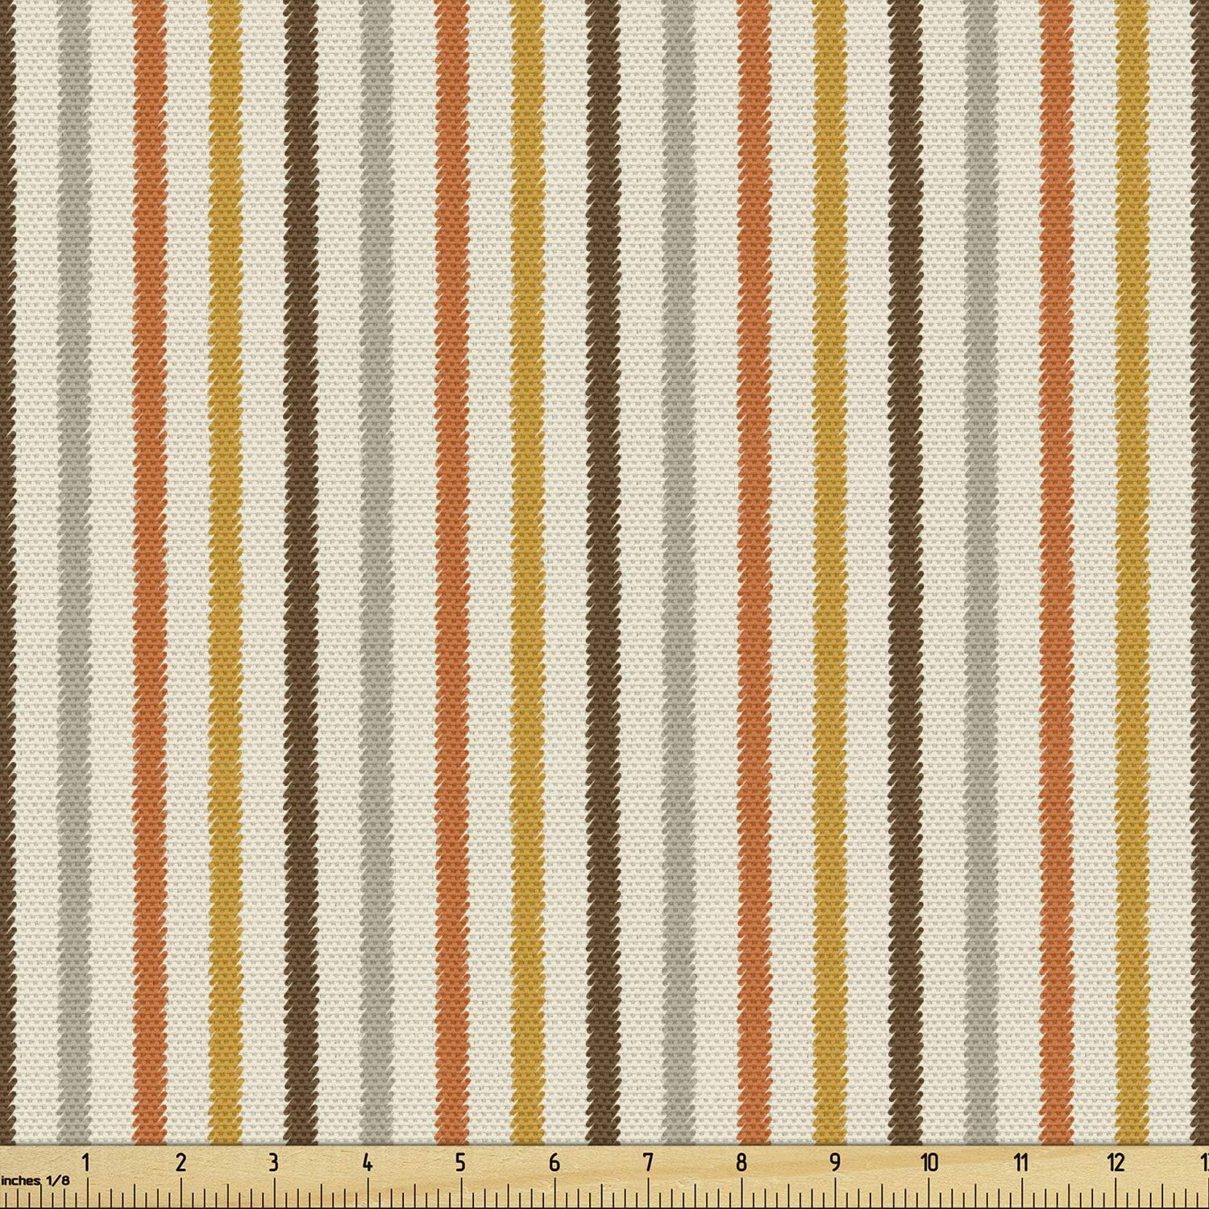Click the number 11 on the ruler
This screenshot has width=1209, height=1209.
tap(1021, 1161)
